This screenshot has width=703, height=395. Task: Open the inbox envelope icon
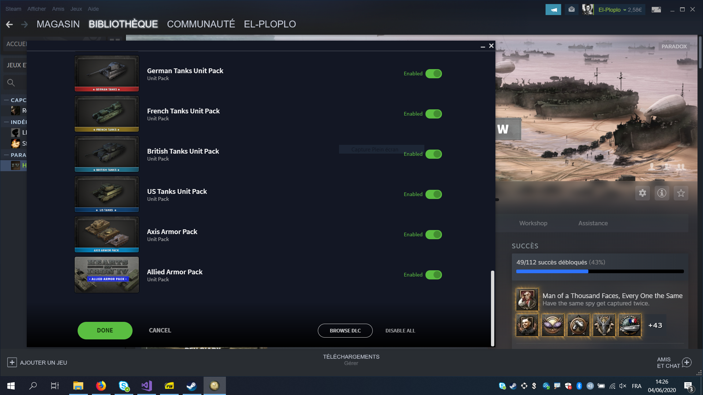[x=572, y=10]
